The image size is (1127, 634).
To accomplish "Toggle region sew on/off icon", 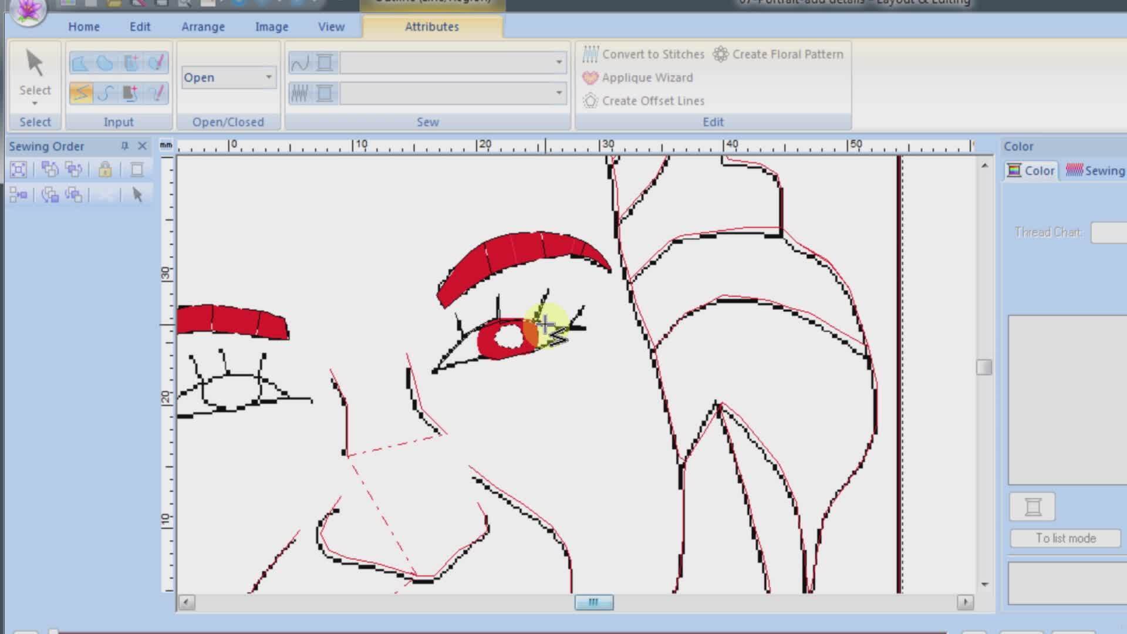I will tap(300, 93).
